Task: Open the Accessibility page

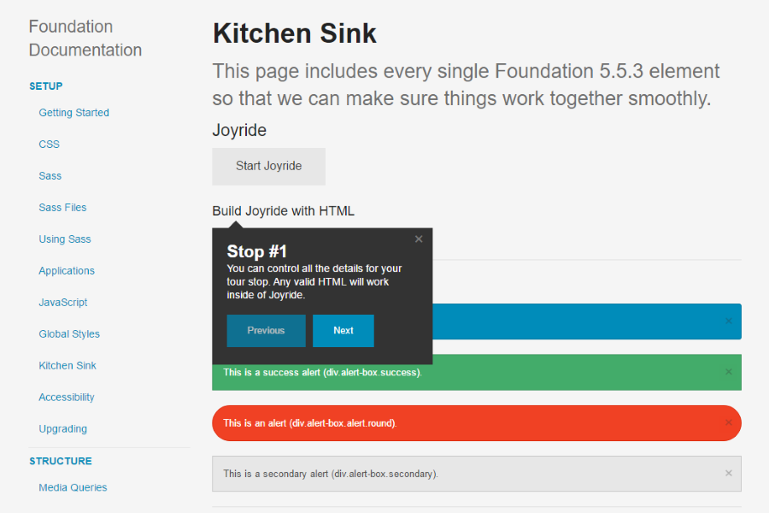Action: (67, 397)
